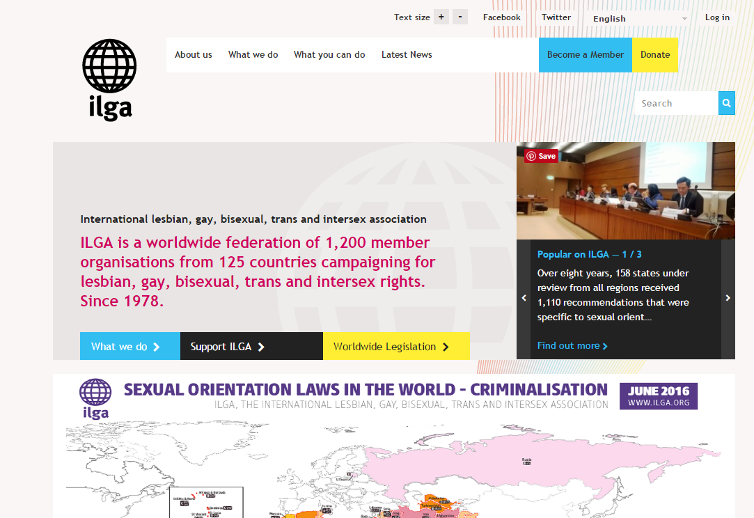Focus the Search input field
Screen dimensions: 754x518
[676, 103]
